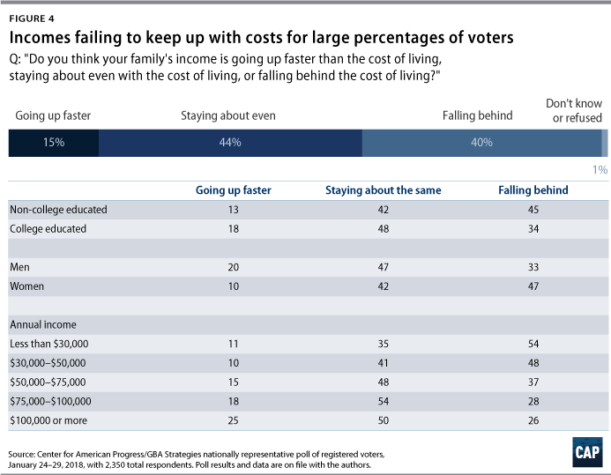
Task: Click the Don't know or refused label
Action: click(574, 110)
